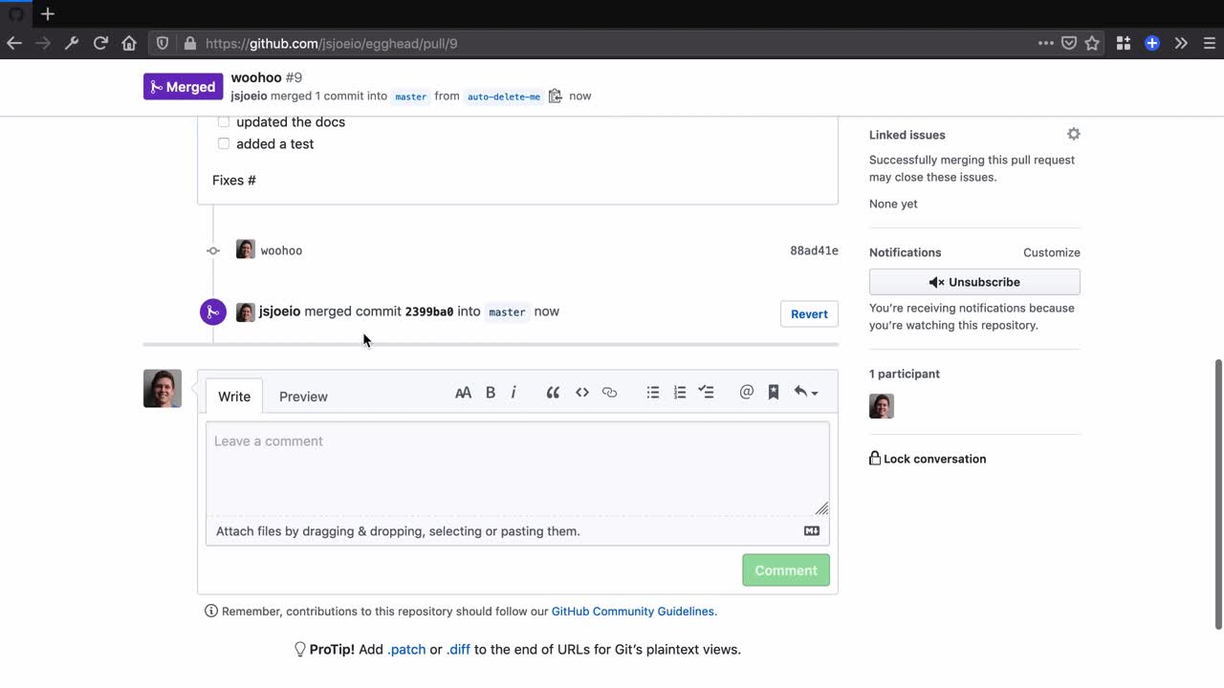Switch to the Preview tab
The image size is (1224, 688).
303,396
